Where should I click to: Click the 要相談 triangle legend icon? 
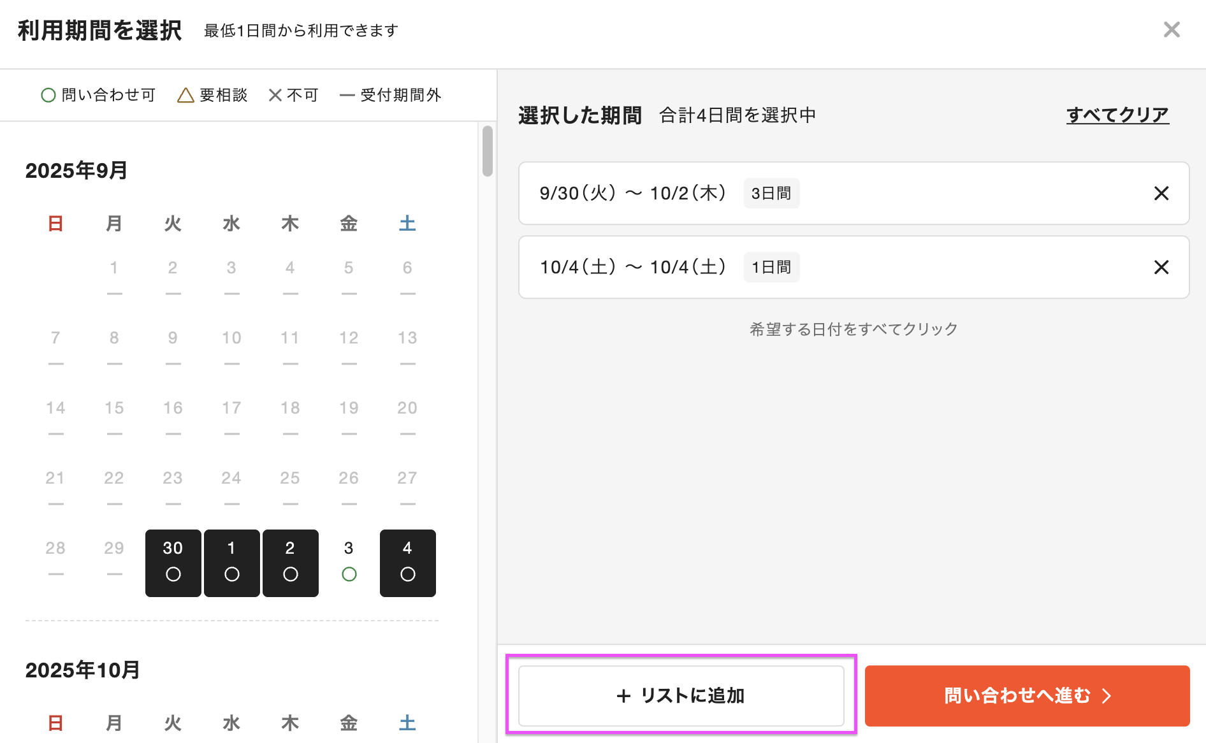tap(185, 94)
